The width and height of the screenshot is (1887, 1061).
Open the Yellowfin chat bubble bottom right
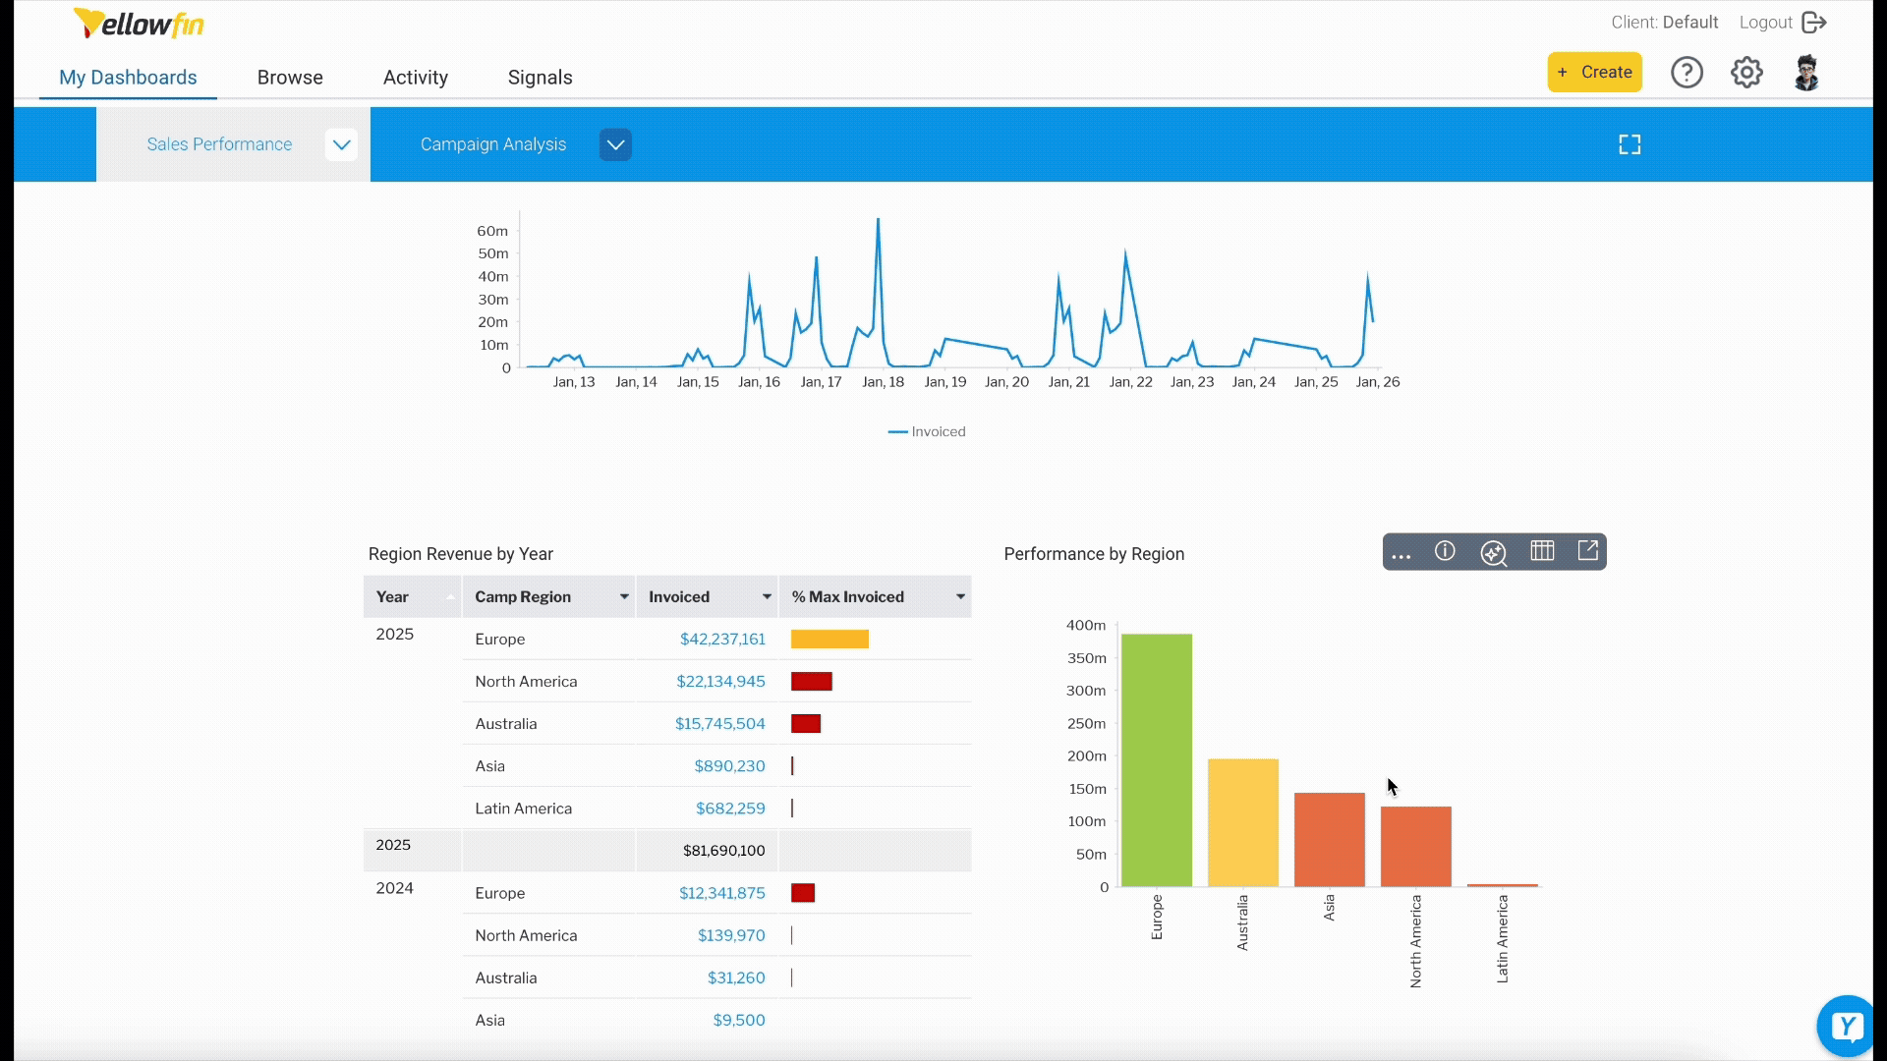coord(1847,1025)
